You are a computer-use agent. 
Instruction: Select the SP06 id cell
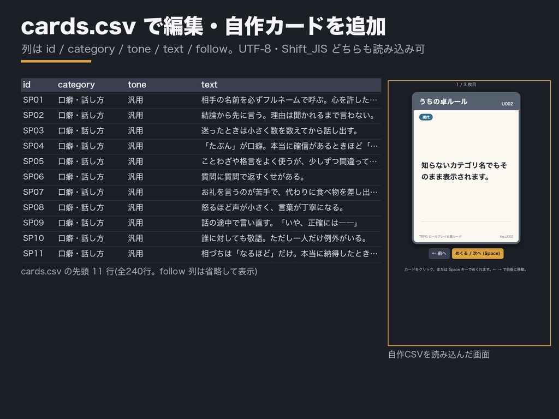[33, 177]
